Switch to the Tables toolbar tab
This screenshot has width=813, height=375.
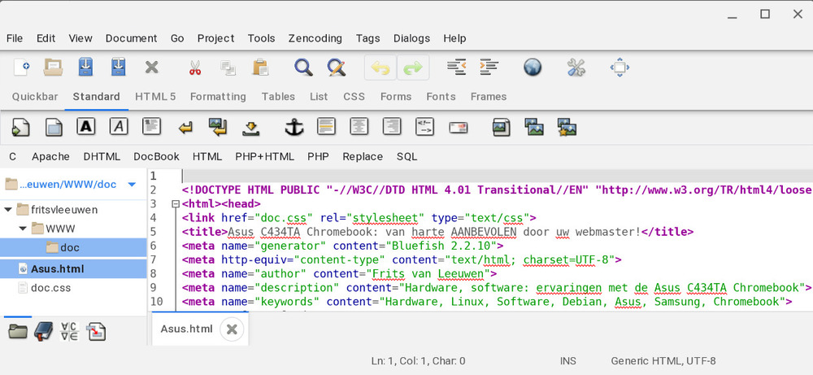278,97
